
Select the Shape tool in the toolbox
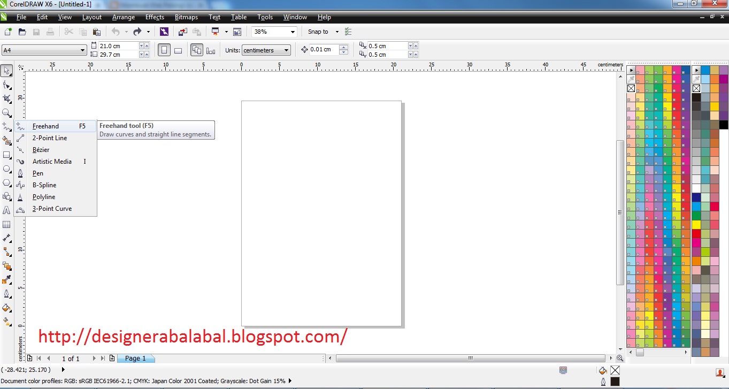pyautogui.click(x=7, y=85)
